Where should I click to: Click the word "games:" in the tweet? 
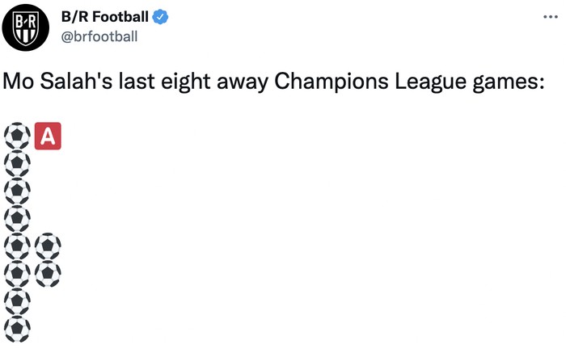[x=503, y=82]
